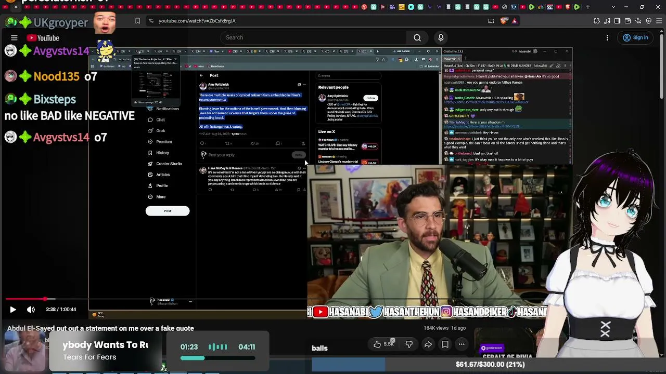The height and width of the screenshot is (374, 666).
Task: Open the Brave Wallet icon
Action: pos(628,21)
